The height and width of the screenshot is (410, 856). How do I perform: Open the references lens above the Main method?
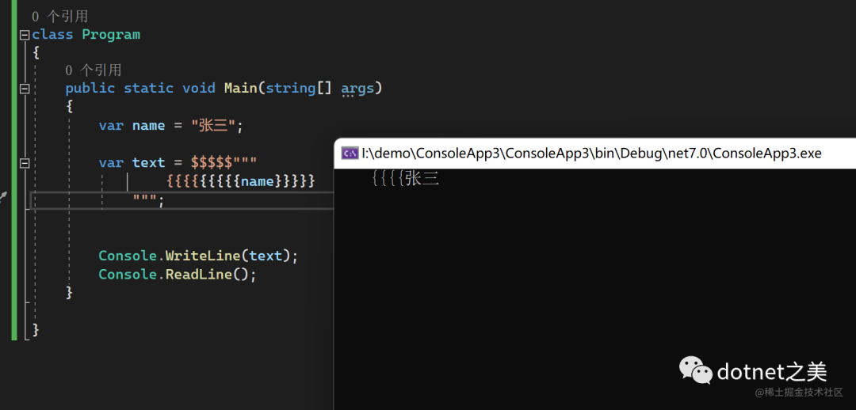(93, 70)
